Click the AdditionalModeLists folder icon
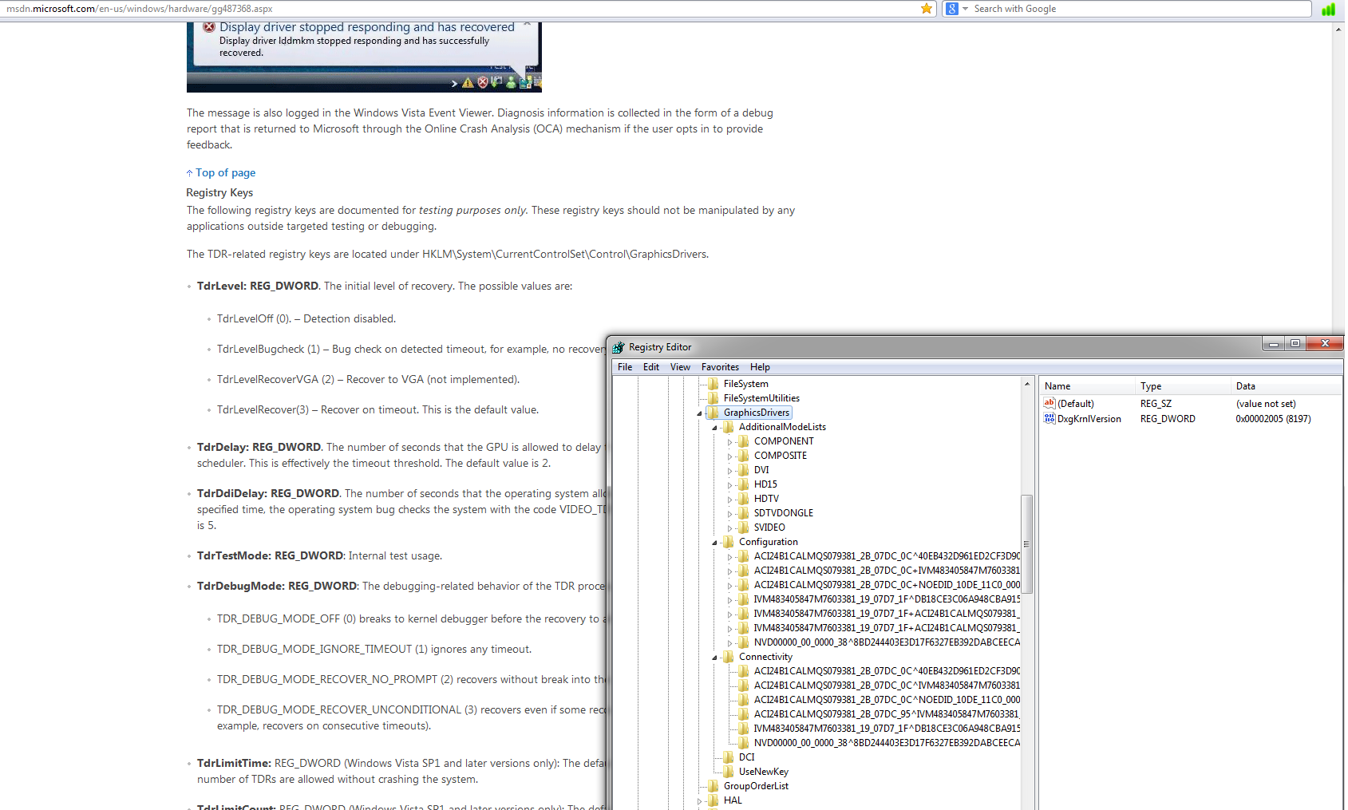This screenshot has height=810, width=1348. tap(729, 427)
